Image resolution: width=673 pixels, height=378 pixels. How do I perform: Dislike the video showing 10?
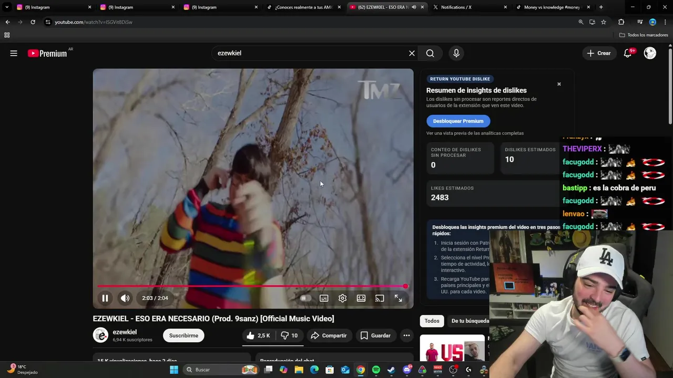[x=289, y=335]
